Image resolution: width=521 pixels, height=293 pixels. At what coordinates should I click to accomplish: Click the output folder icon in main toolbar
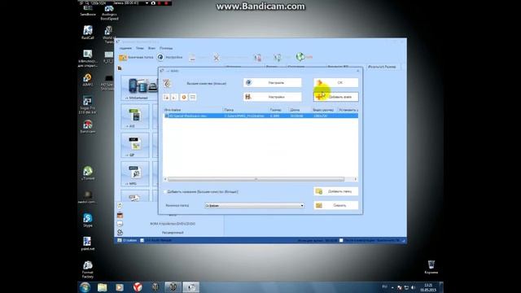click(x=123, y=58)
